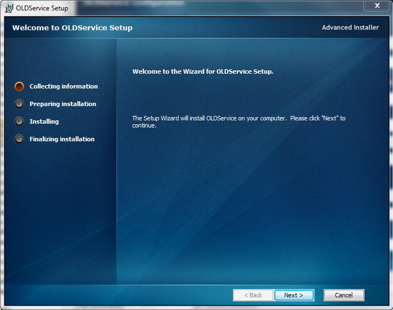This screenshot has width=393, height=310.
Task: Click the Finalizing installation step bullet
Action: coord(19,139)
